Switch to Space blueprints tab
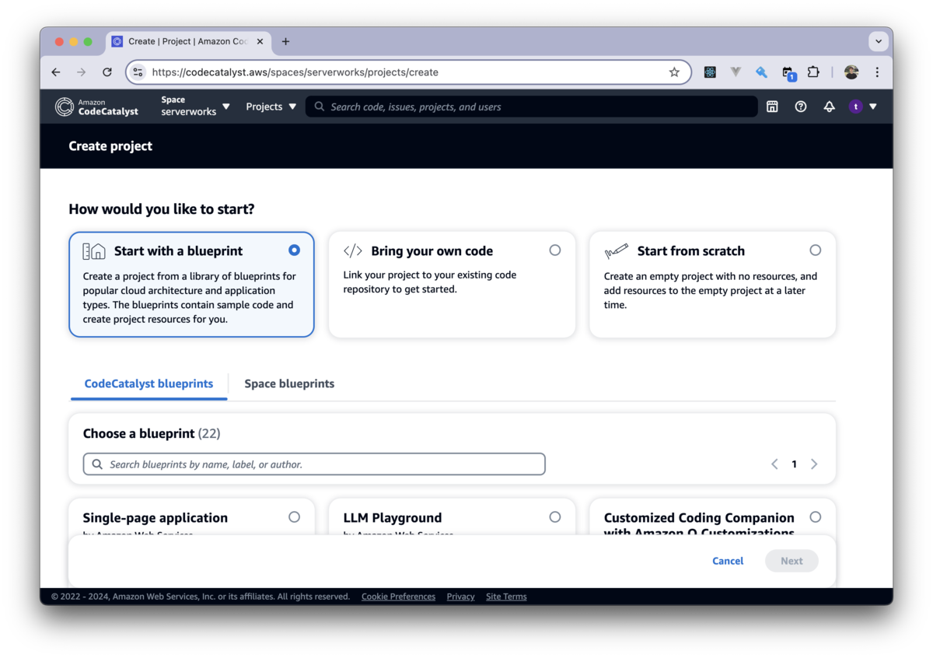This screenshot has width=933, height=658. [x=289, y=383]
